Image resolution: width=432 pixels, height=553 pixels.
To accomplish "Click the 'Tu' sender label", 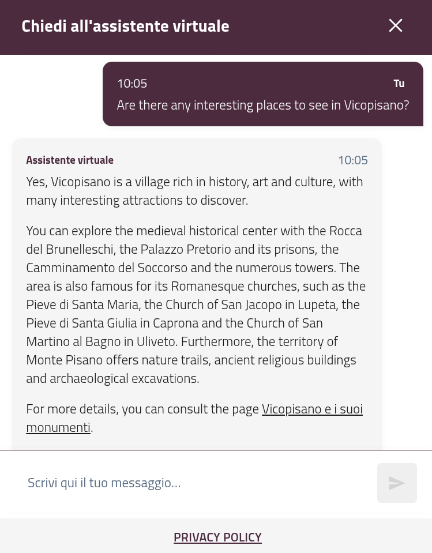I will 399,84.
